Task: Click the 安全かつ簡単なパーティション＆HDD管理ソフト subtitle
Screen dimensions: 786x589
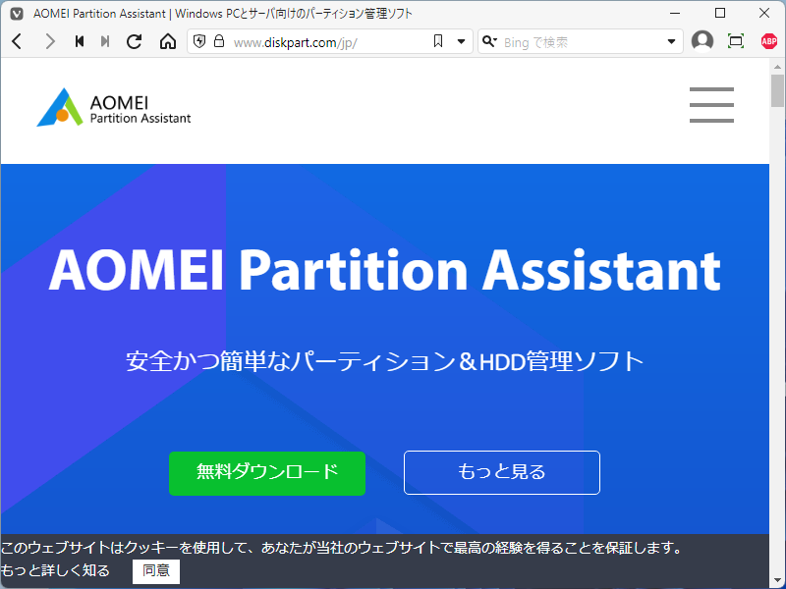Action: [x=384, y=361]
